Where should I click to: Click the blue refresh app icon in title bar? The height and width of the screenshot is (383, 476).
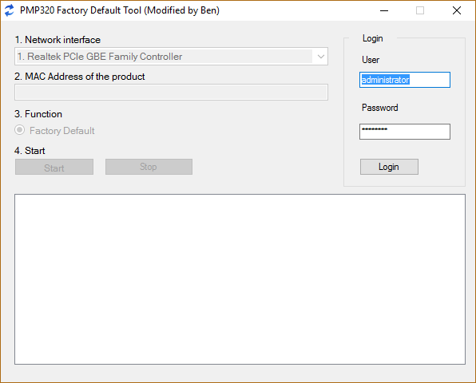[10, 10]
